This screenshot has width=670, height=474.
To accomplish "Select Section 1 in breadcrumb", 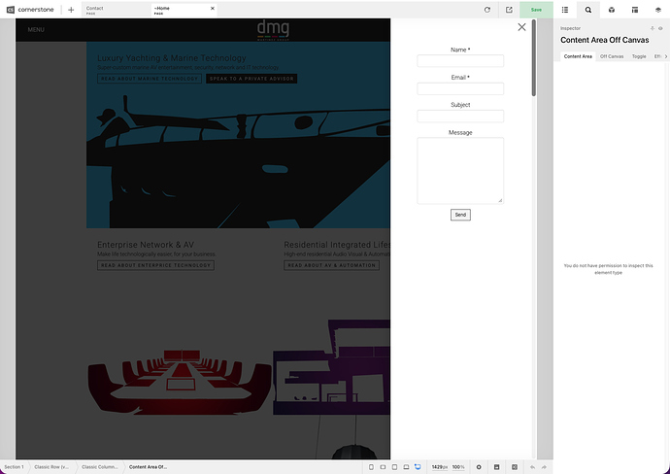I will (15, 467).
